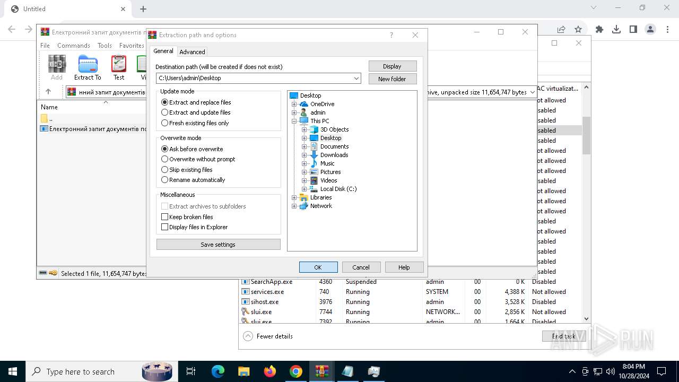The image size is (679, 382).
Task: Open the WinRAR Tools menu
Action: tap(105, 46)
